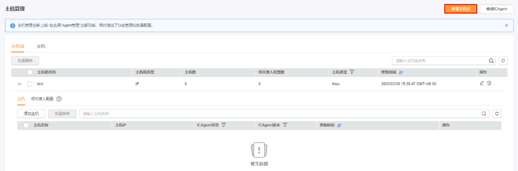Screen dimensions: 518x171
Task: Click the linux host type cell
Action: 336,84
